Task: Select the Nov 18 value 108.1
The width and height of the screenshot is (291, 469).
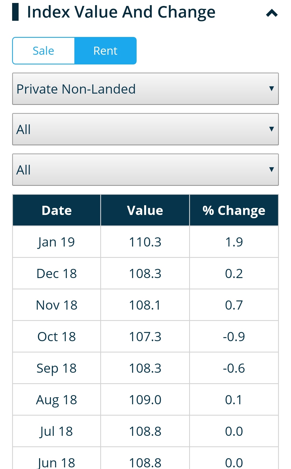Action: pos(145,305)
